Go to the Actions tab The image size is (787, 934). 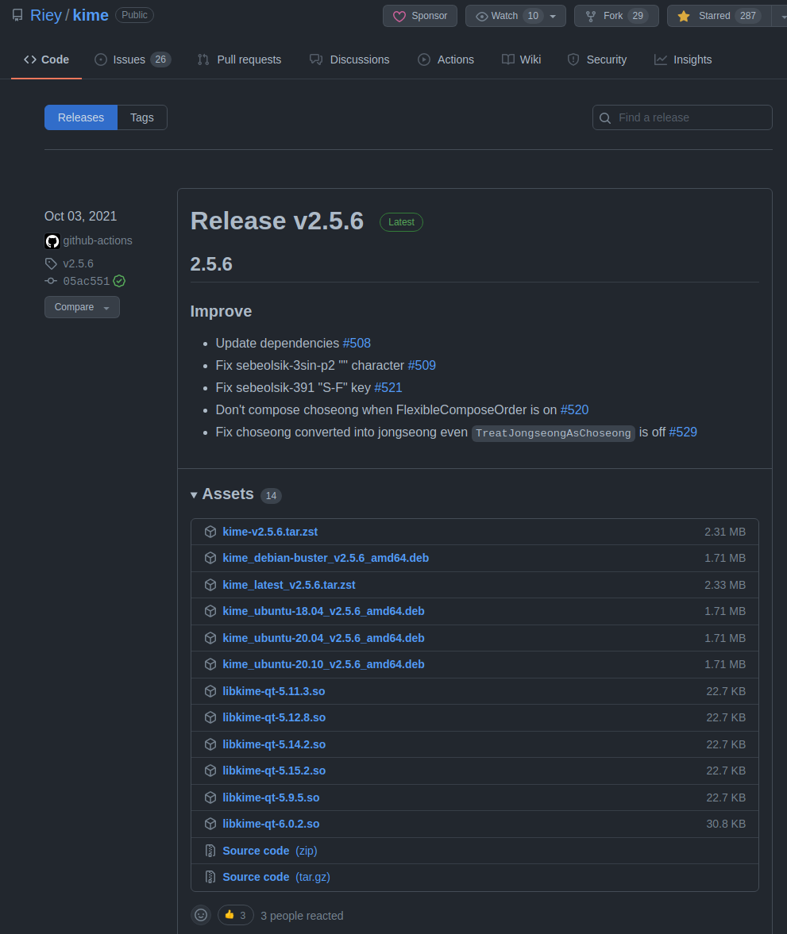click(446, 60)
